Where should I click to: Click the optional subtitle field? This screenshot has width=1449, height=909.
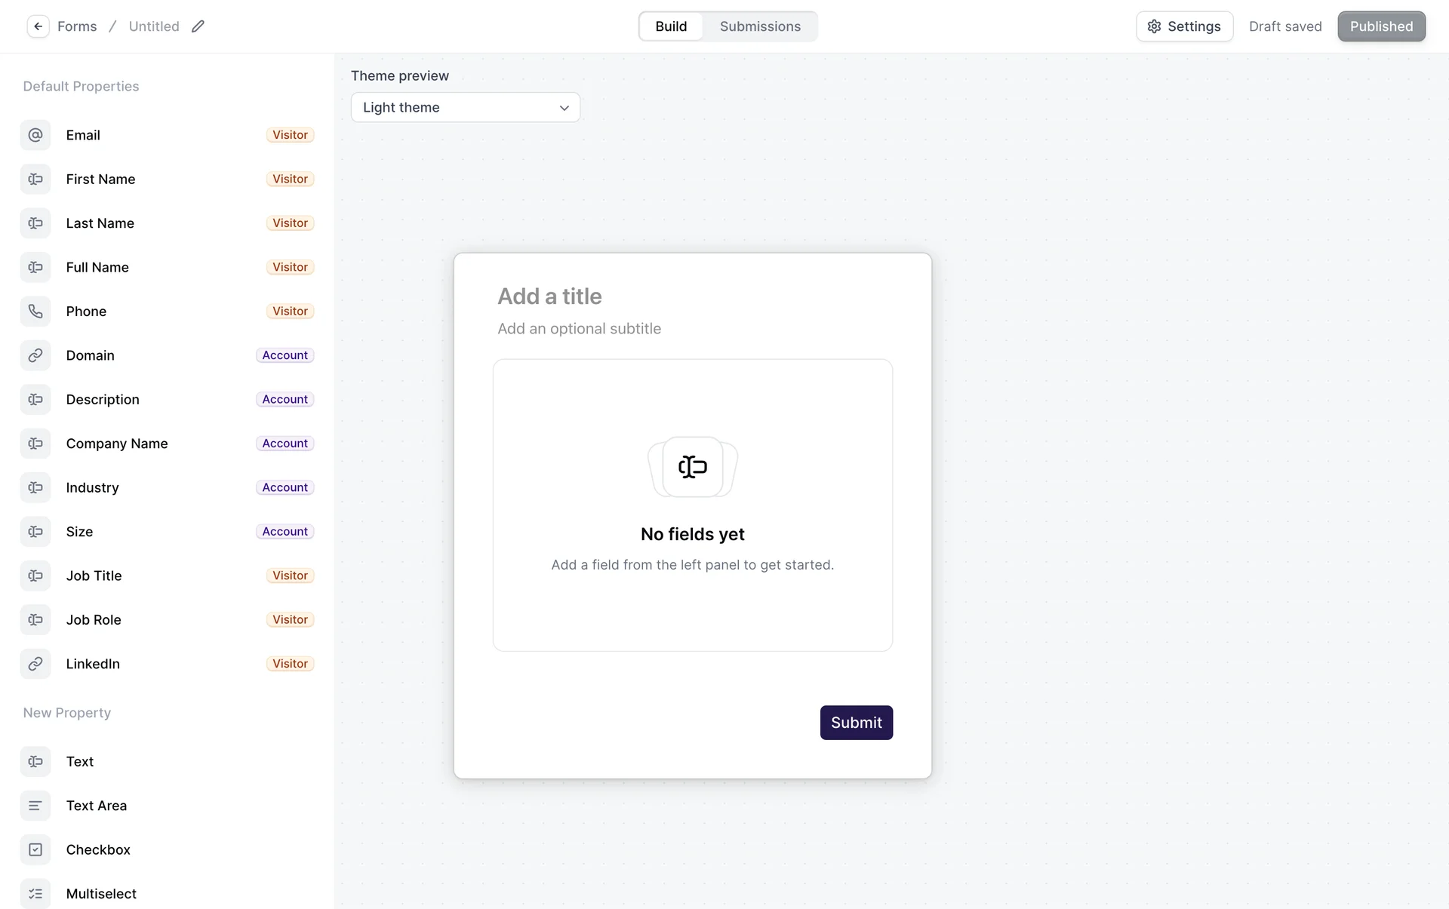[579, 329]
